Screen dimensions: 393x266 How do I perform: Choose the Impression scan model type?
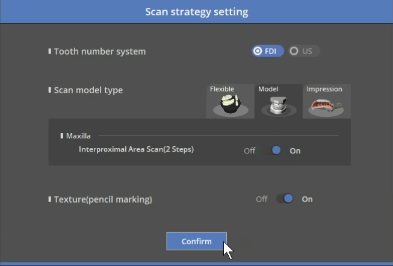[x=327, y=101]
